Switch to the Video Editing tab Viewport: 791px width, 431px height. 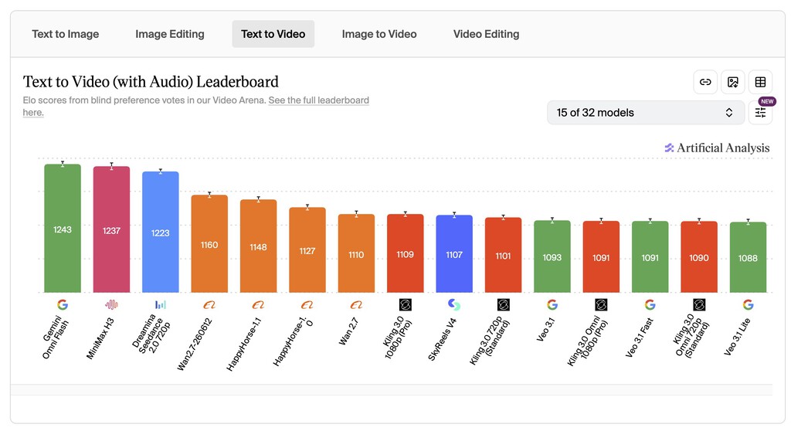pos(487,34)
